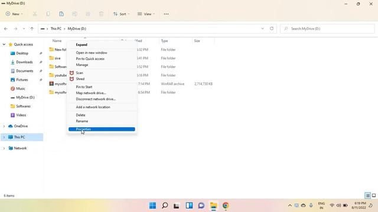
Task: Select Music in the sidebar
Action: (x=21, y=88)
